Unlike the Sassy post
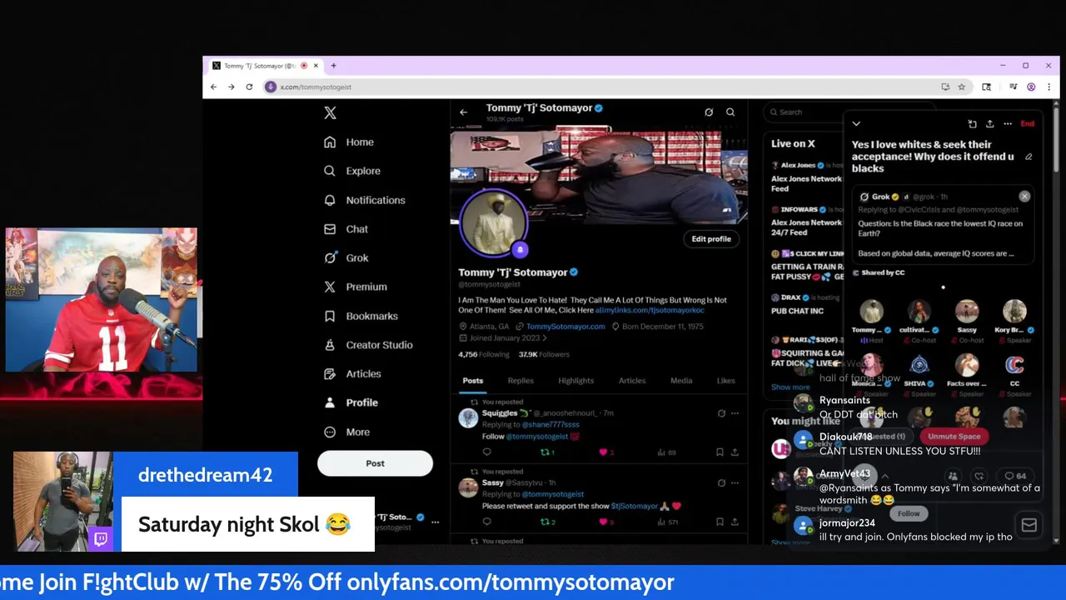1066x600 pixels. click(605, 522)
